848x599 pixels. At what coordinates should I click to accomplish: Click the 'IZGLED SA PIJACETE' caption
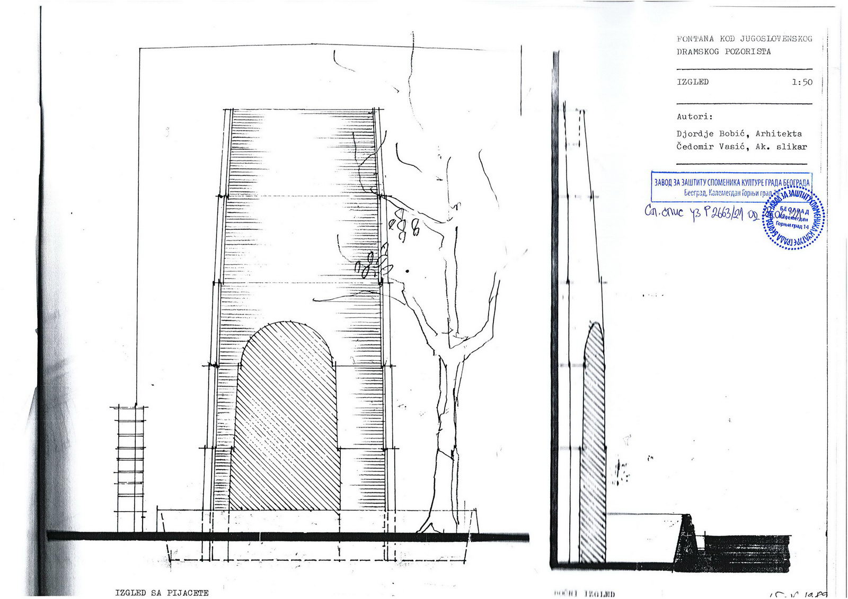pyautogui.click(x=162, y=593)
